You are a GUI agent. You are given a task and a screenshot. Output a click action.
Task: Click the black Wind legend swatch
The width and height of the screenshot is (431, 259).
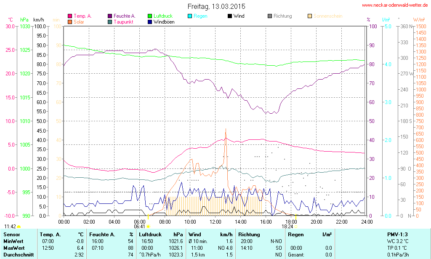[230, 16]
